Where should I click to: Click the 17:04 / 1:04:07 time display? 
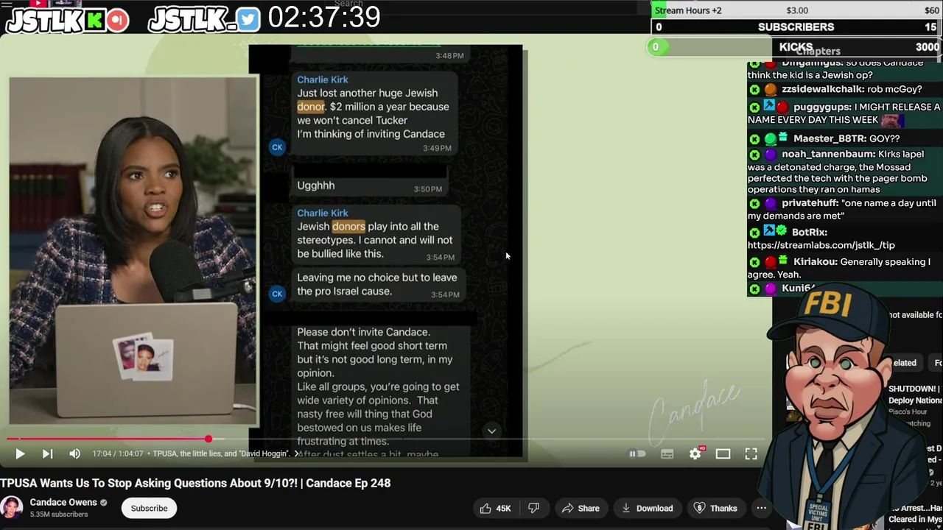117,454
